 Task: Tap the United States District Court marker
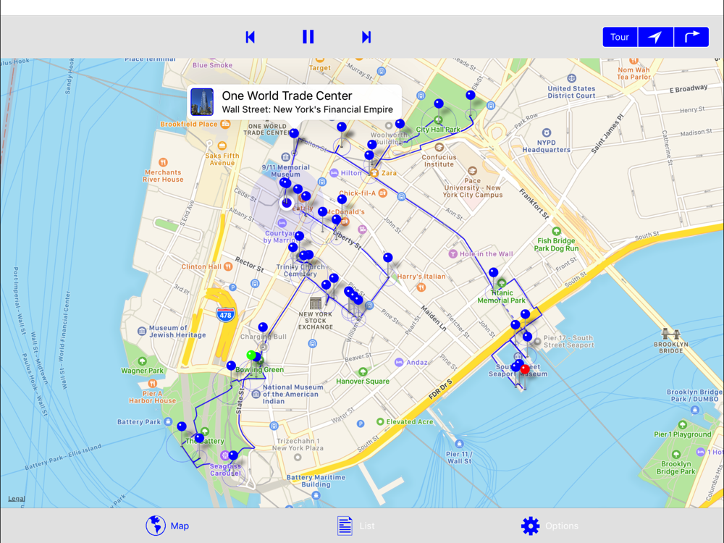(572, 78)
